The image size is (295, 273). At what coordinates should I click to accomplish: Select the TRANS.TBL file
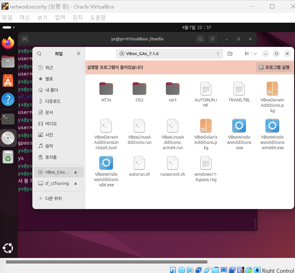(239, 92)
